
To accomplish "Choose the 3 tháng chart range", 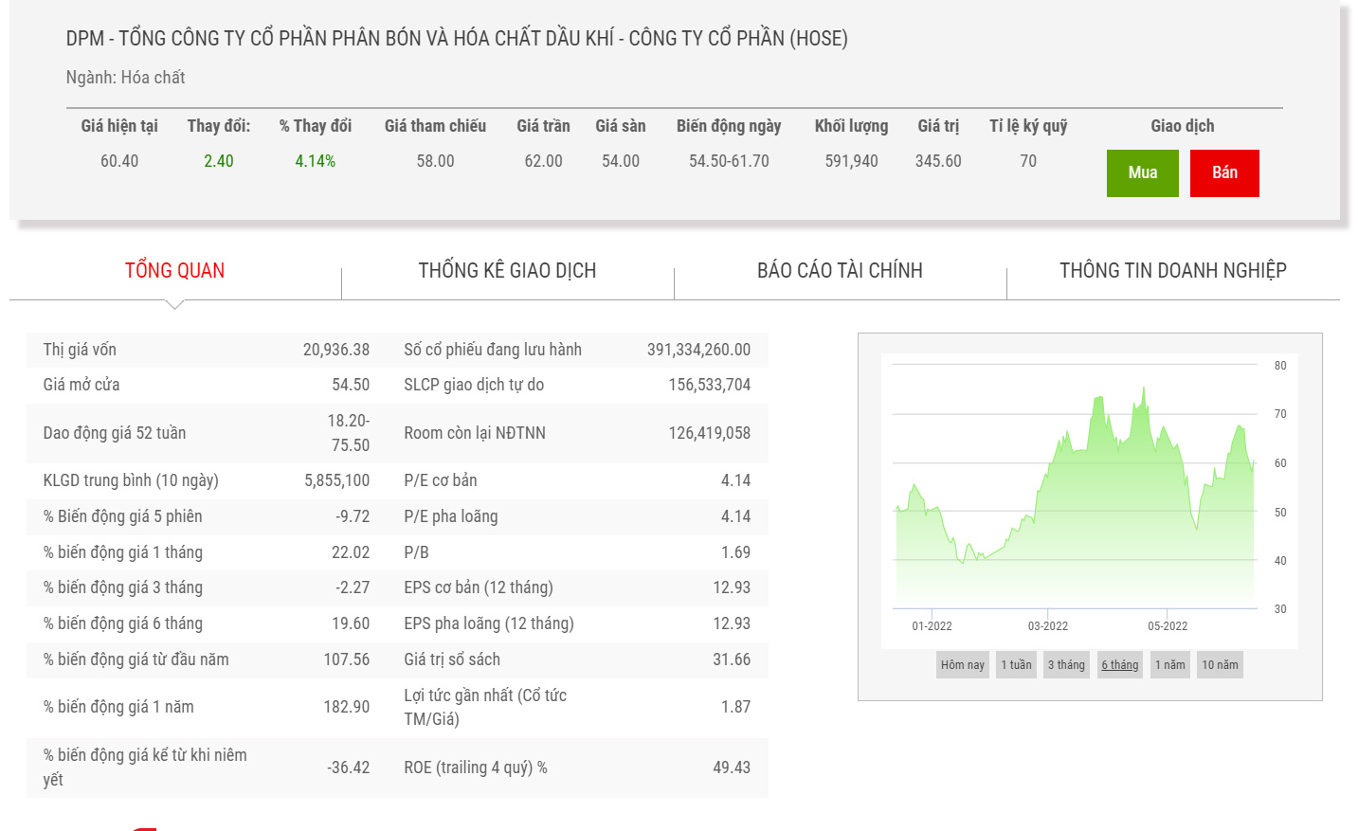I will pyautogui.click(x=1066, y=665).
